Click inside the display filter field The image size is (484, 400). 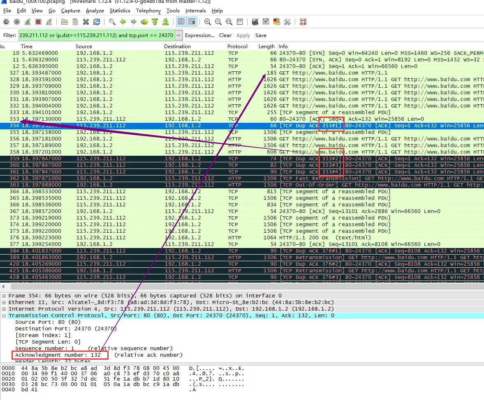coord(97,35)
